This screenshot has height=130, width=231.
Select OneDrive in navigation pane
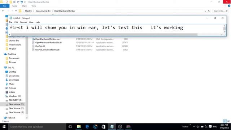(12, 54)
